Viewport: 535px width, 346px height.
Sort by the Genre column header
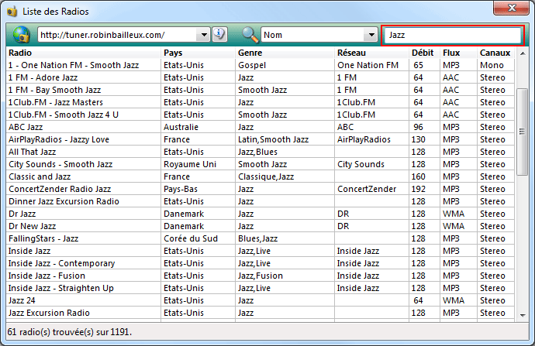coord(285,53)
